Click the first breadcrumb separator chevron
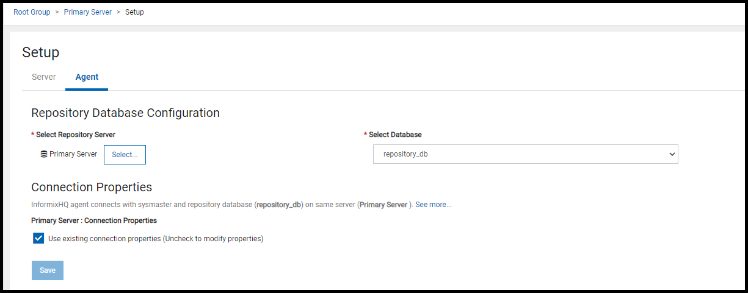 [57, 12]
